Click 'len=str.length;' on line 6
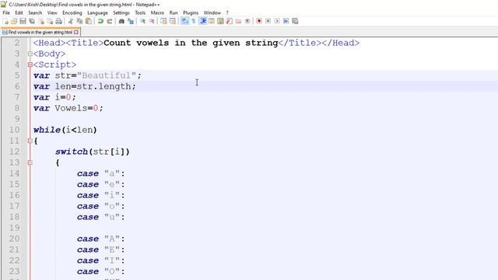 [x=95, y=86]
